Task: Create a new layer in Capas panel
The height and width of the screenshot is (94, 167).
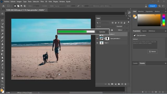Action: pos(122,84)
